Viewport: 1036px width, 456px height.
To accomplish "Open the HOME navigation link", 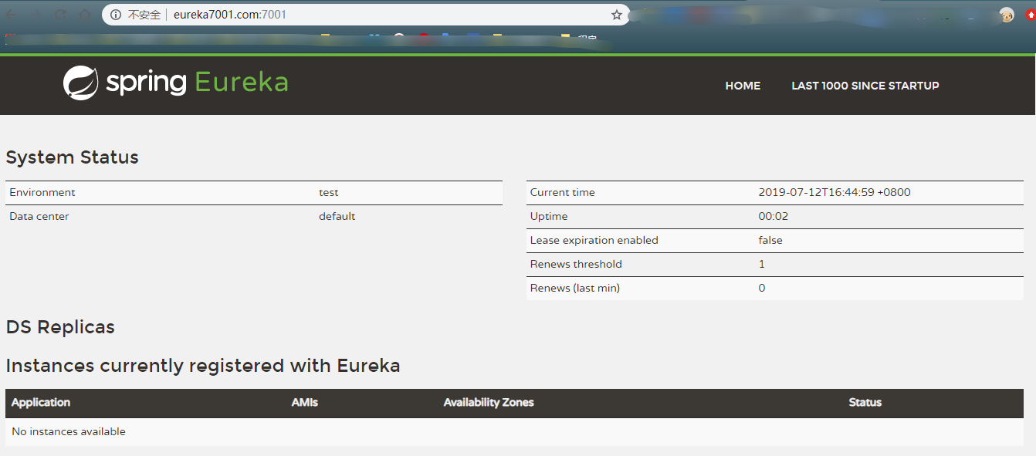I will click(743, 86).
